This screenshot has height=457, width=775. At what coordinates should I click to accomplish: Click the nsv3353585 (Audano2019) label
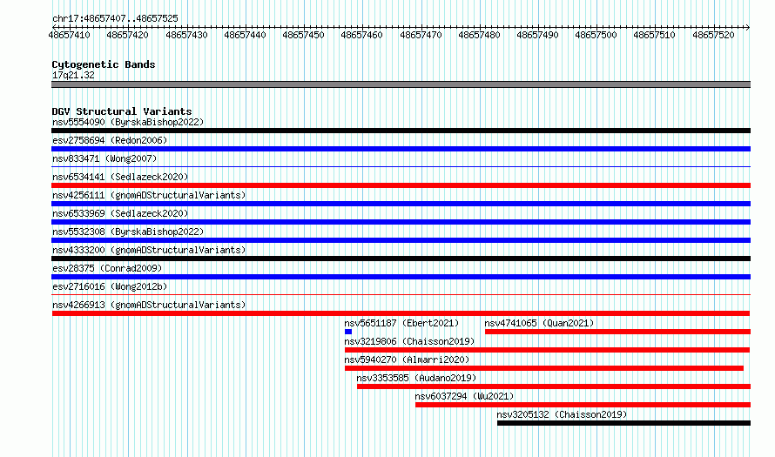[416, 378]
